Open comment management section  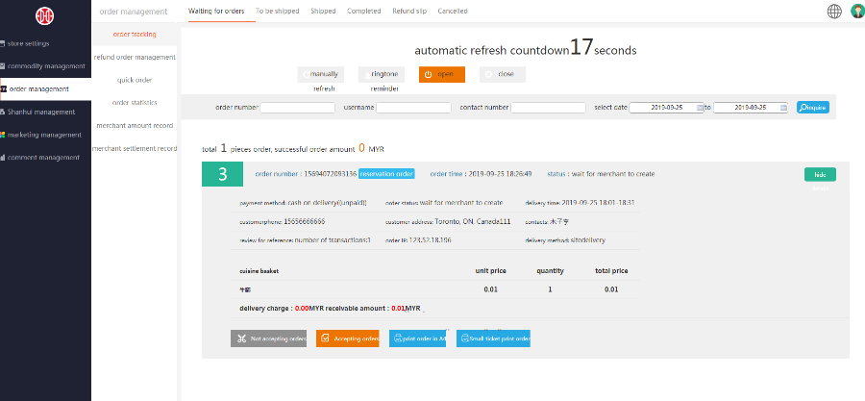(x=45, y=157)
